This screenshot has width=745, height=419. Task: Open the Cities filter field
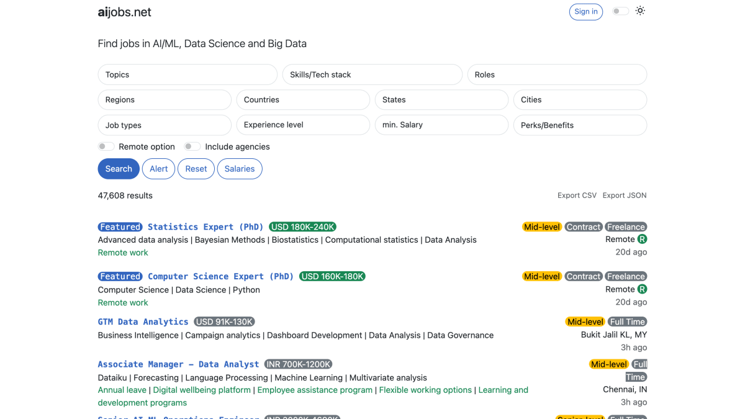[580, 99]
